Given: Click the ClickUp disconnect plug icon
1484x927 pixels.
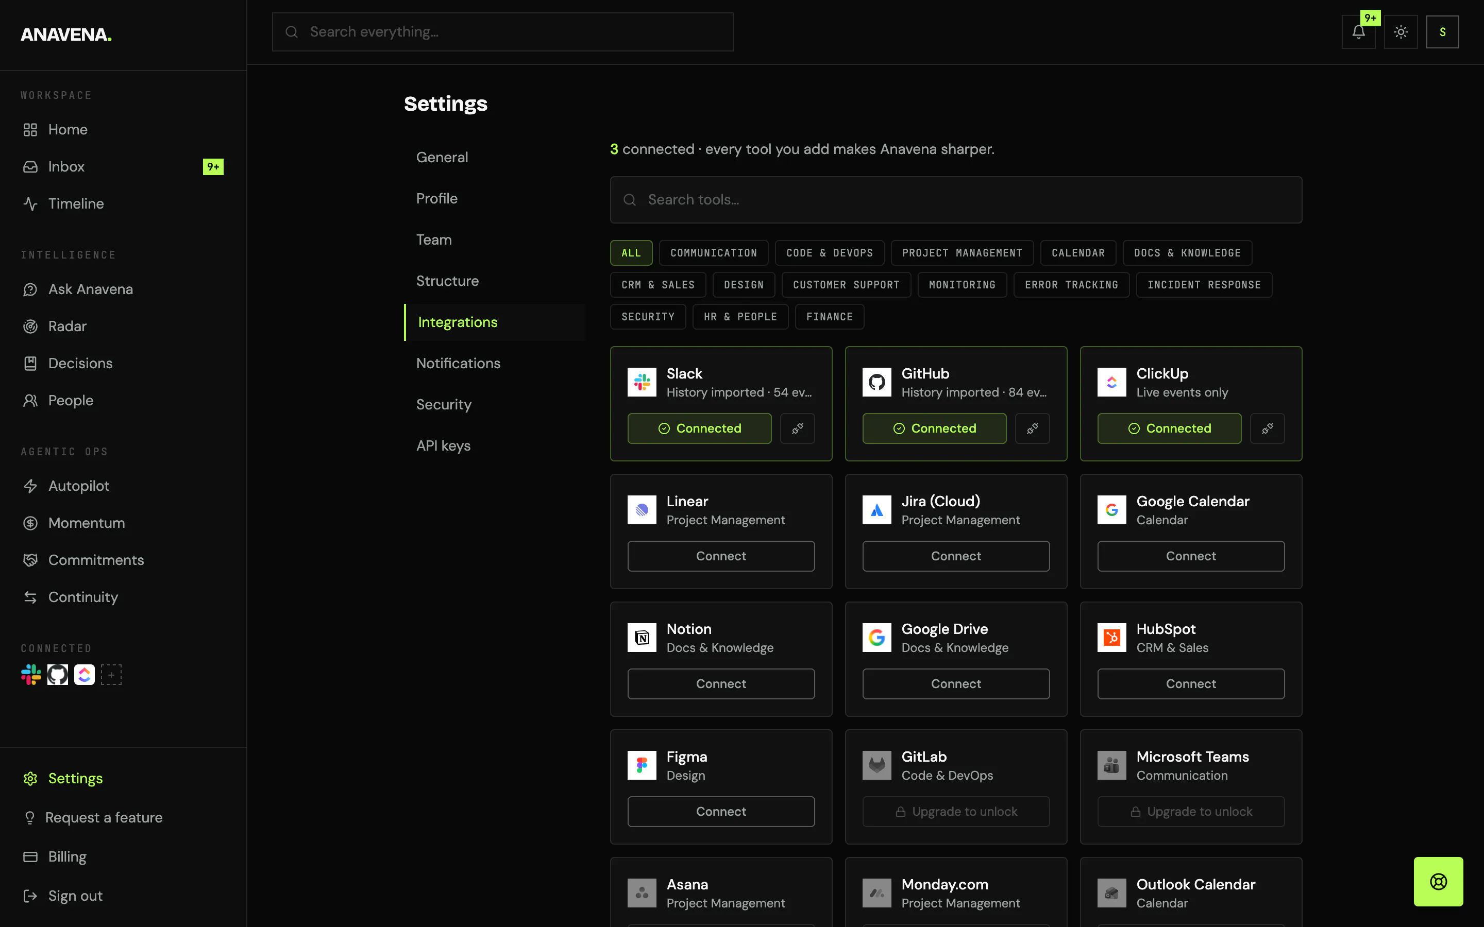Looking at the screenshot, I should [x=1267, y=428].
